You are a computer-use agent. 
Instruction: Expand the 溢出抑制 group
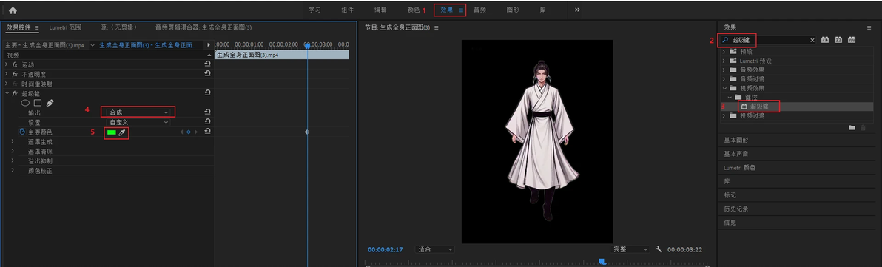coord(13,160)
